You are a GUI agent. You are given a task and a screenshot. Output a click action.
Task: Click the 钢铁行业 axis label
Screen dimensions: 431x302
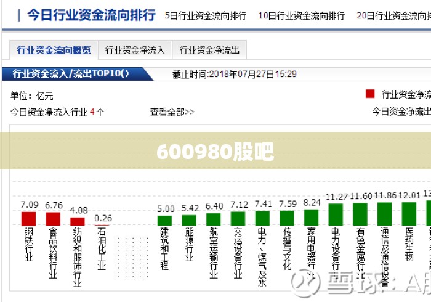click(29, 244)
